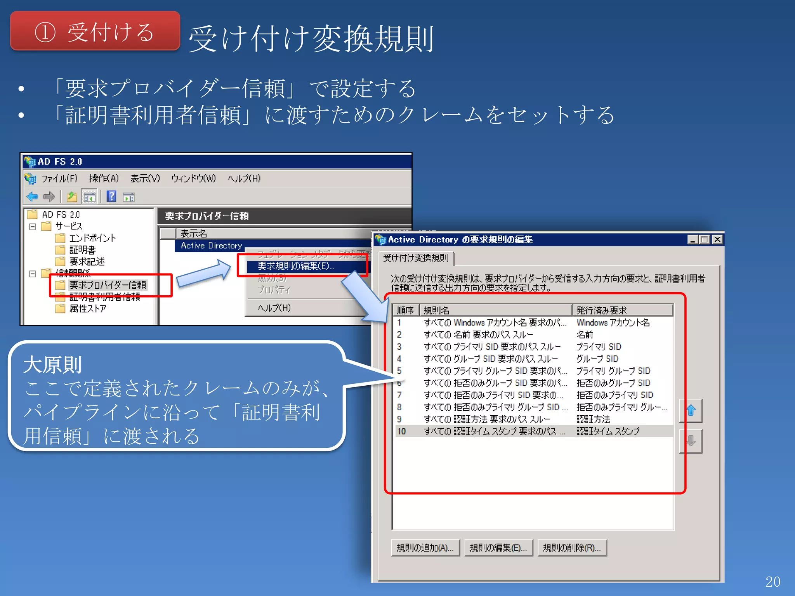Click the up-one-level folder toolbar icon

coord(72,197)
